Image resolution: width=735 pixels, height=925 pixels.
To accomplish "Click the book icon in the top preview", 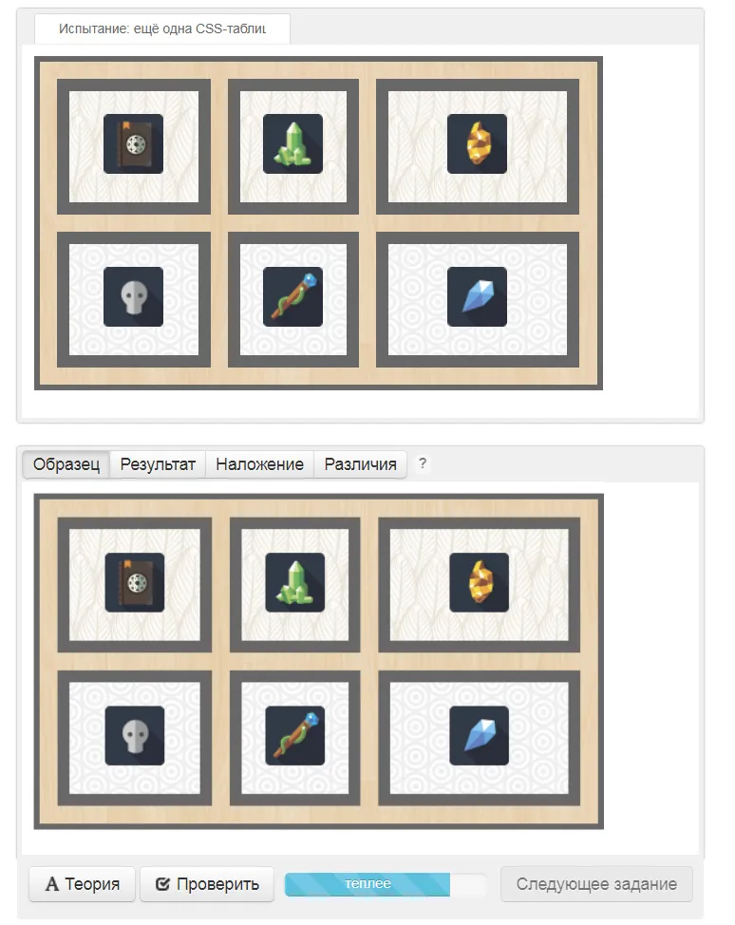I will tap(133, 144).
